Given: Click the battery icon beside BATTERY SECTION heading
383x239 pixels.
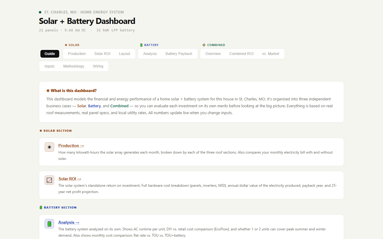Looking at the screenshot, I should [41, 207].
